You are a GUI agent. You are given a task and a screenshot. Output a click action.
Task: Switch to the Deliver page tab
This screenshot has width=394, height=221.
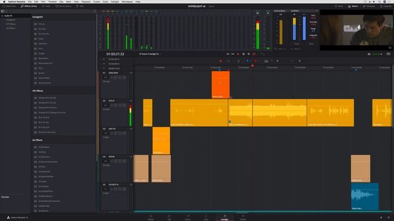click(x=243, y=217)
